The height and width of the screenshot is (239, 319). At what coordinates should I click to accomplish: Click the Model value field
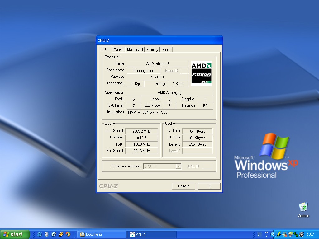(169, 99)
